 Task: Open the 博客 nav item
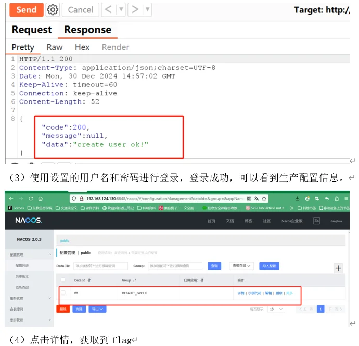248,221
